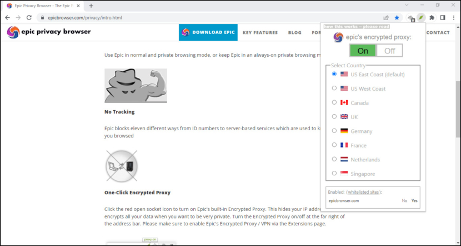This screenshot has width=461, height=246.
Task: Click the green leaf proxy extension icon
Action: pyautogui.click(x=422, y=18)
